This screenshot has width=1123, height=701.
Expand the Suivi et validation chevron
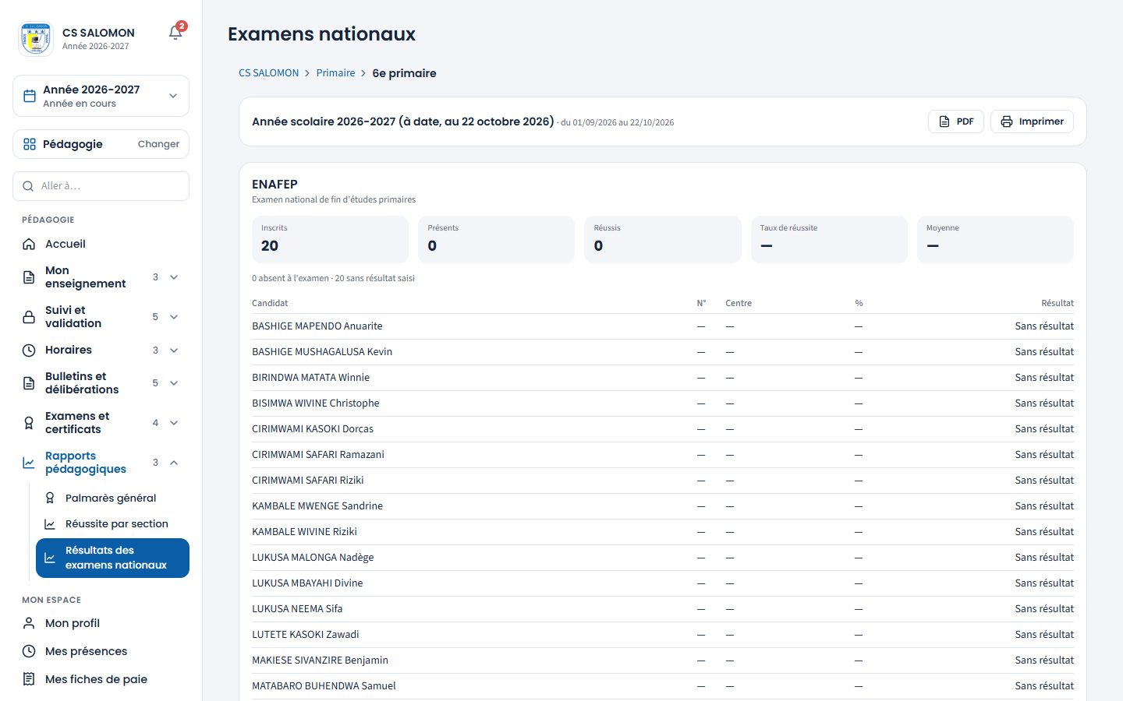pos(174,317)
